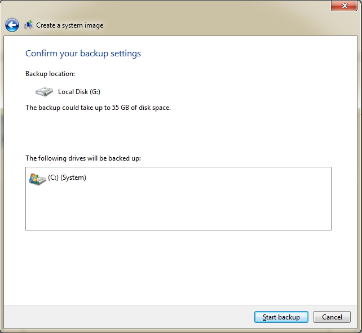362x333 pixels.
Task: Start the backup process
Action: [281, 317]
